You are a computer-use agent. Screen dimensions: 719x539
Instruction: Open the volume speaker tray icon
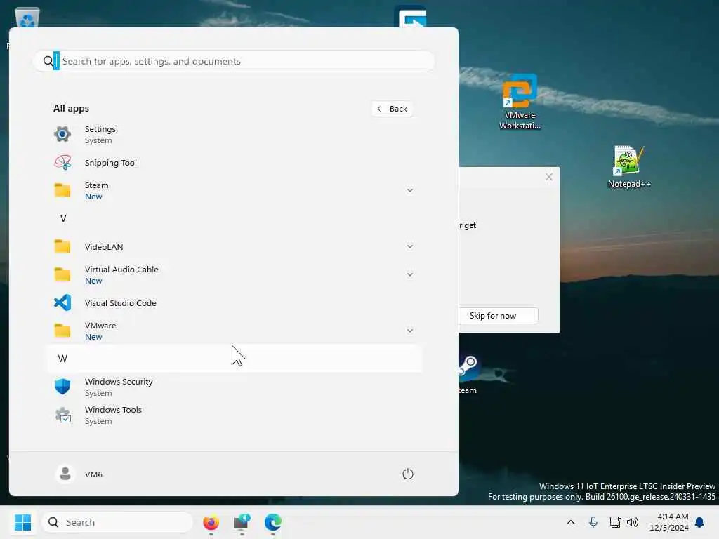pos(633,522)
